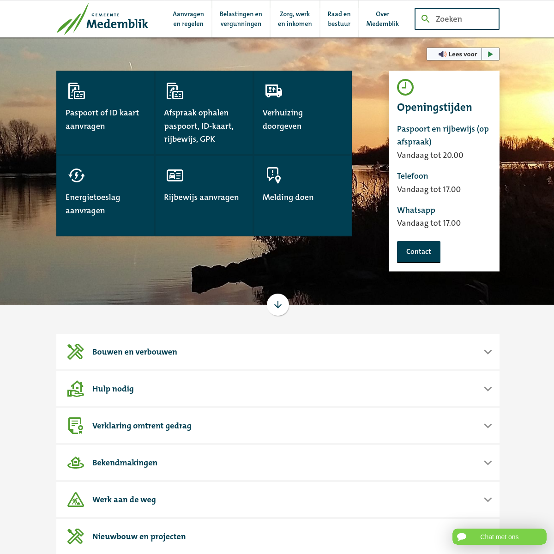Click the report location pin icon

(x=274, y=175)
